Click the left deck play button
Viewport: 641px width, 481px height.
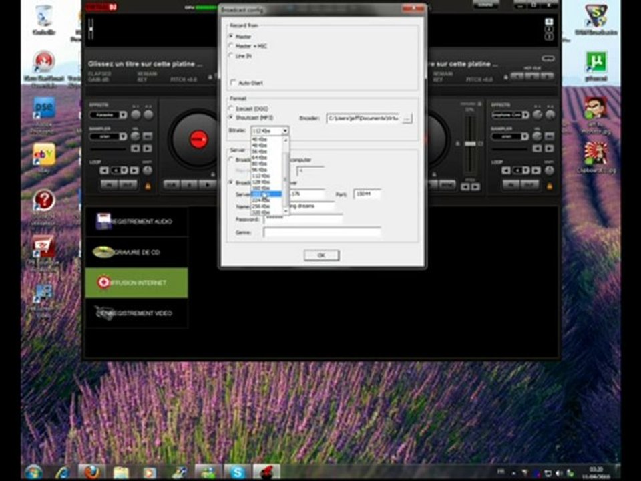click(x=208, y=185)
